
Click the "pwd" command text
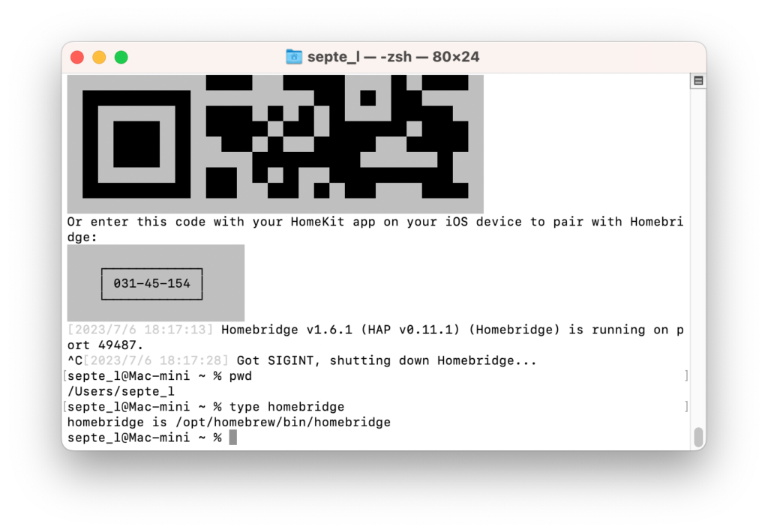coord(240,376)
